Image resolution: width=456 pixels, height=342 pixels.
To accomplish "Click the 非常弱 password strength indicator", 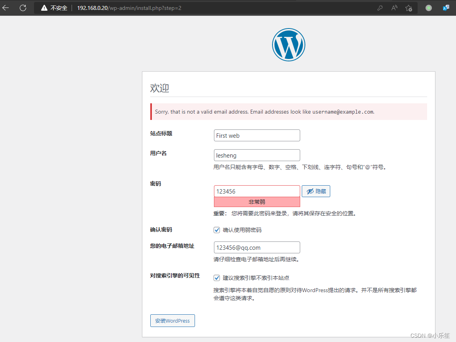I will [x=257, y=202].
